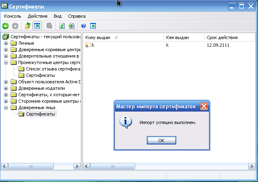The height and width of the screenshot is (182, 258).
Task: Close the Мастер импорта сертификатов dialog
Action: tap(204, 106)
